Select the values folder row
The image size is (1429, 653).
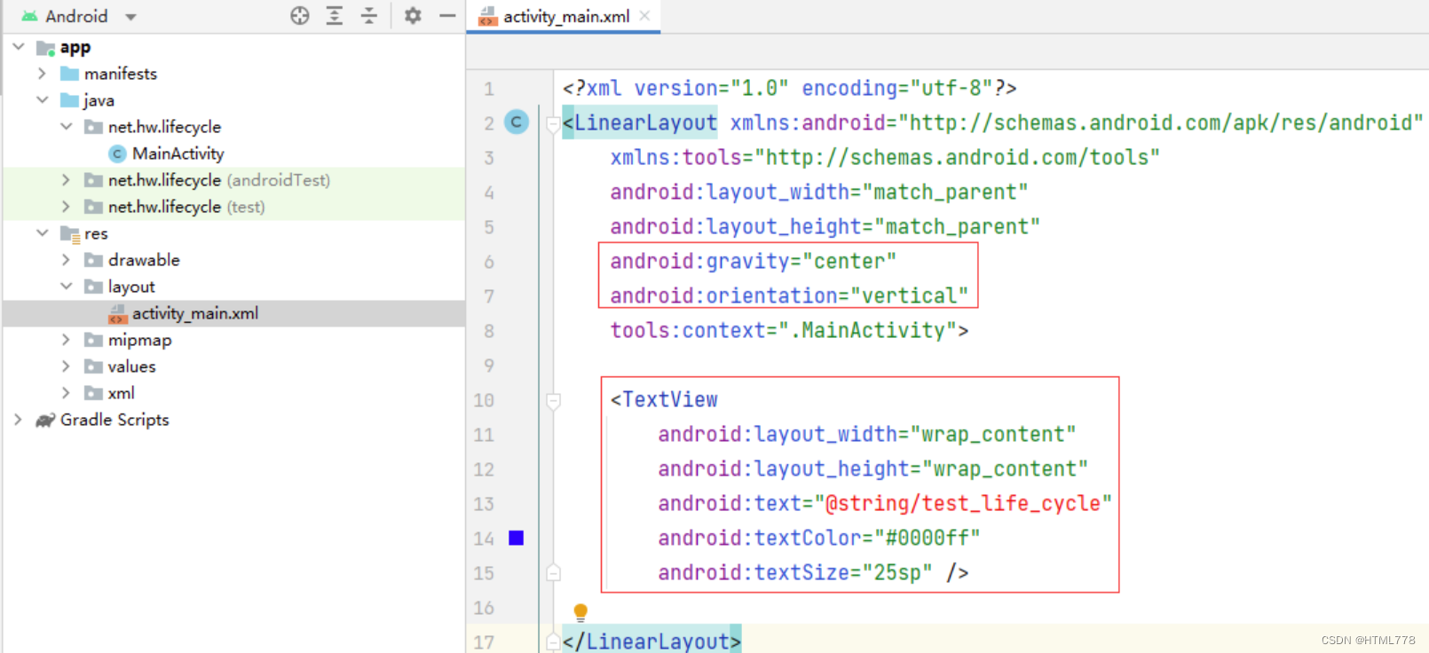(233, 366)
